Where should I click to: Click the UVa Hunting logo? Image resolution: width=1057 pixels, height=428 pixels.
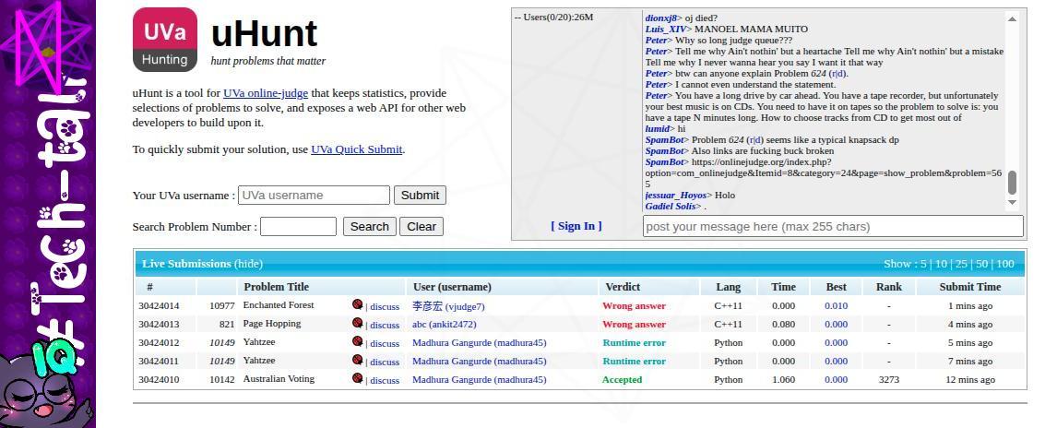[165, 39]
